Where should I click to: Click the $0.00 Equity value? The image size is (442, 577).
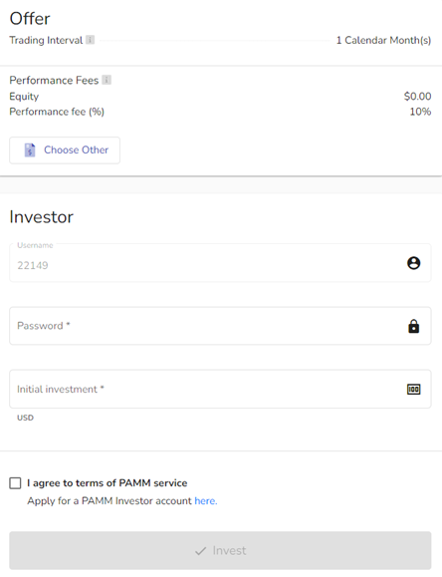[x=417, y=96]
